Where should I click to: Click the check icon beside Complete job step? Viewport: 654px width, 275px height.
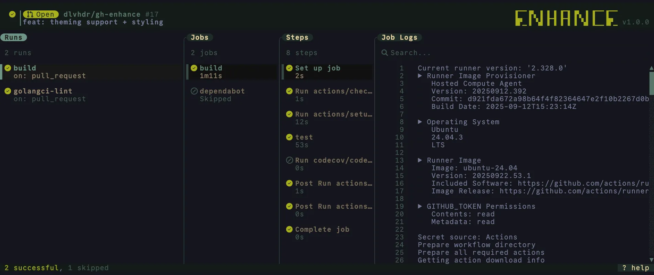point(289,229)
